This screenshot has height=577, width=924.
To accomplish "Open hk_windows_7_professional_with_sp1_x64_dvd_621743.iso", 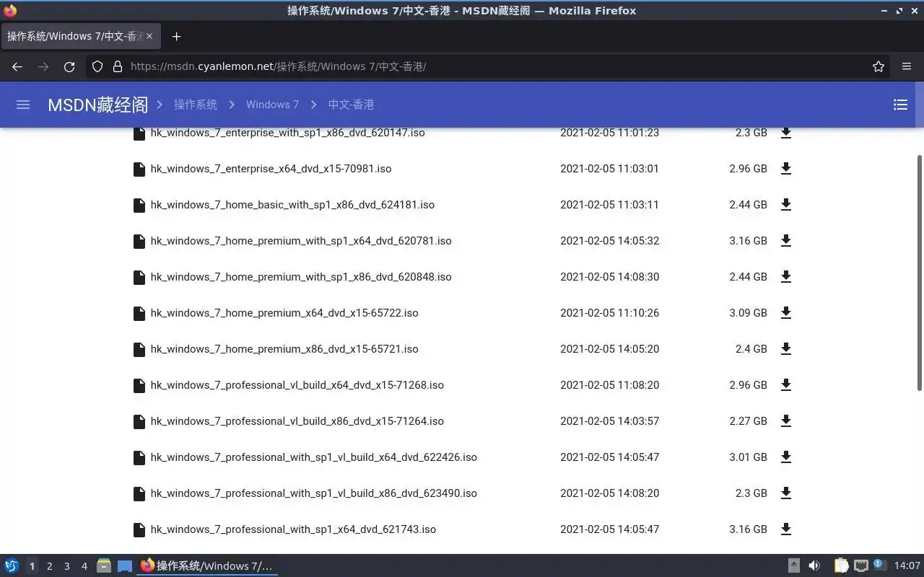I will (x=293, y=529).
